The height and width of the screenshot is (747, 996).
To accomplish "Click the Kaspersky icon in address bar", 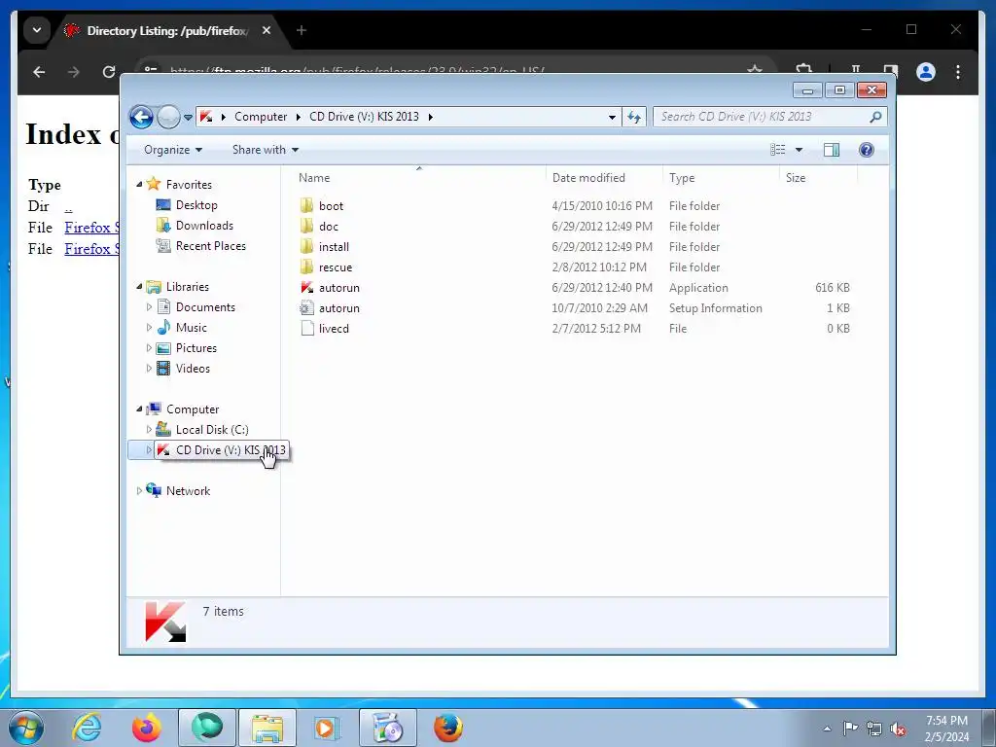I will 206,117.
